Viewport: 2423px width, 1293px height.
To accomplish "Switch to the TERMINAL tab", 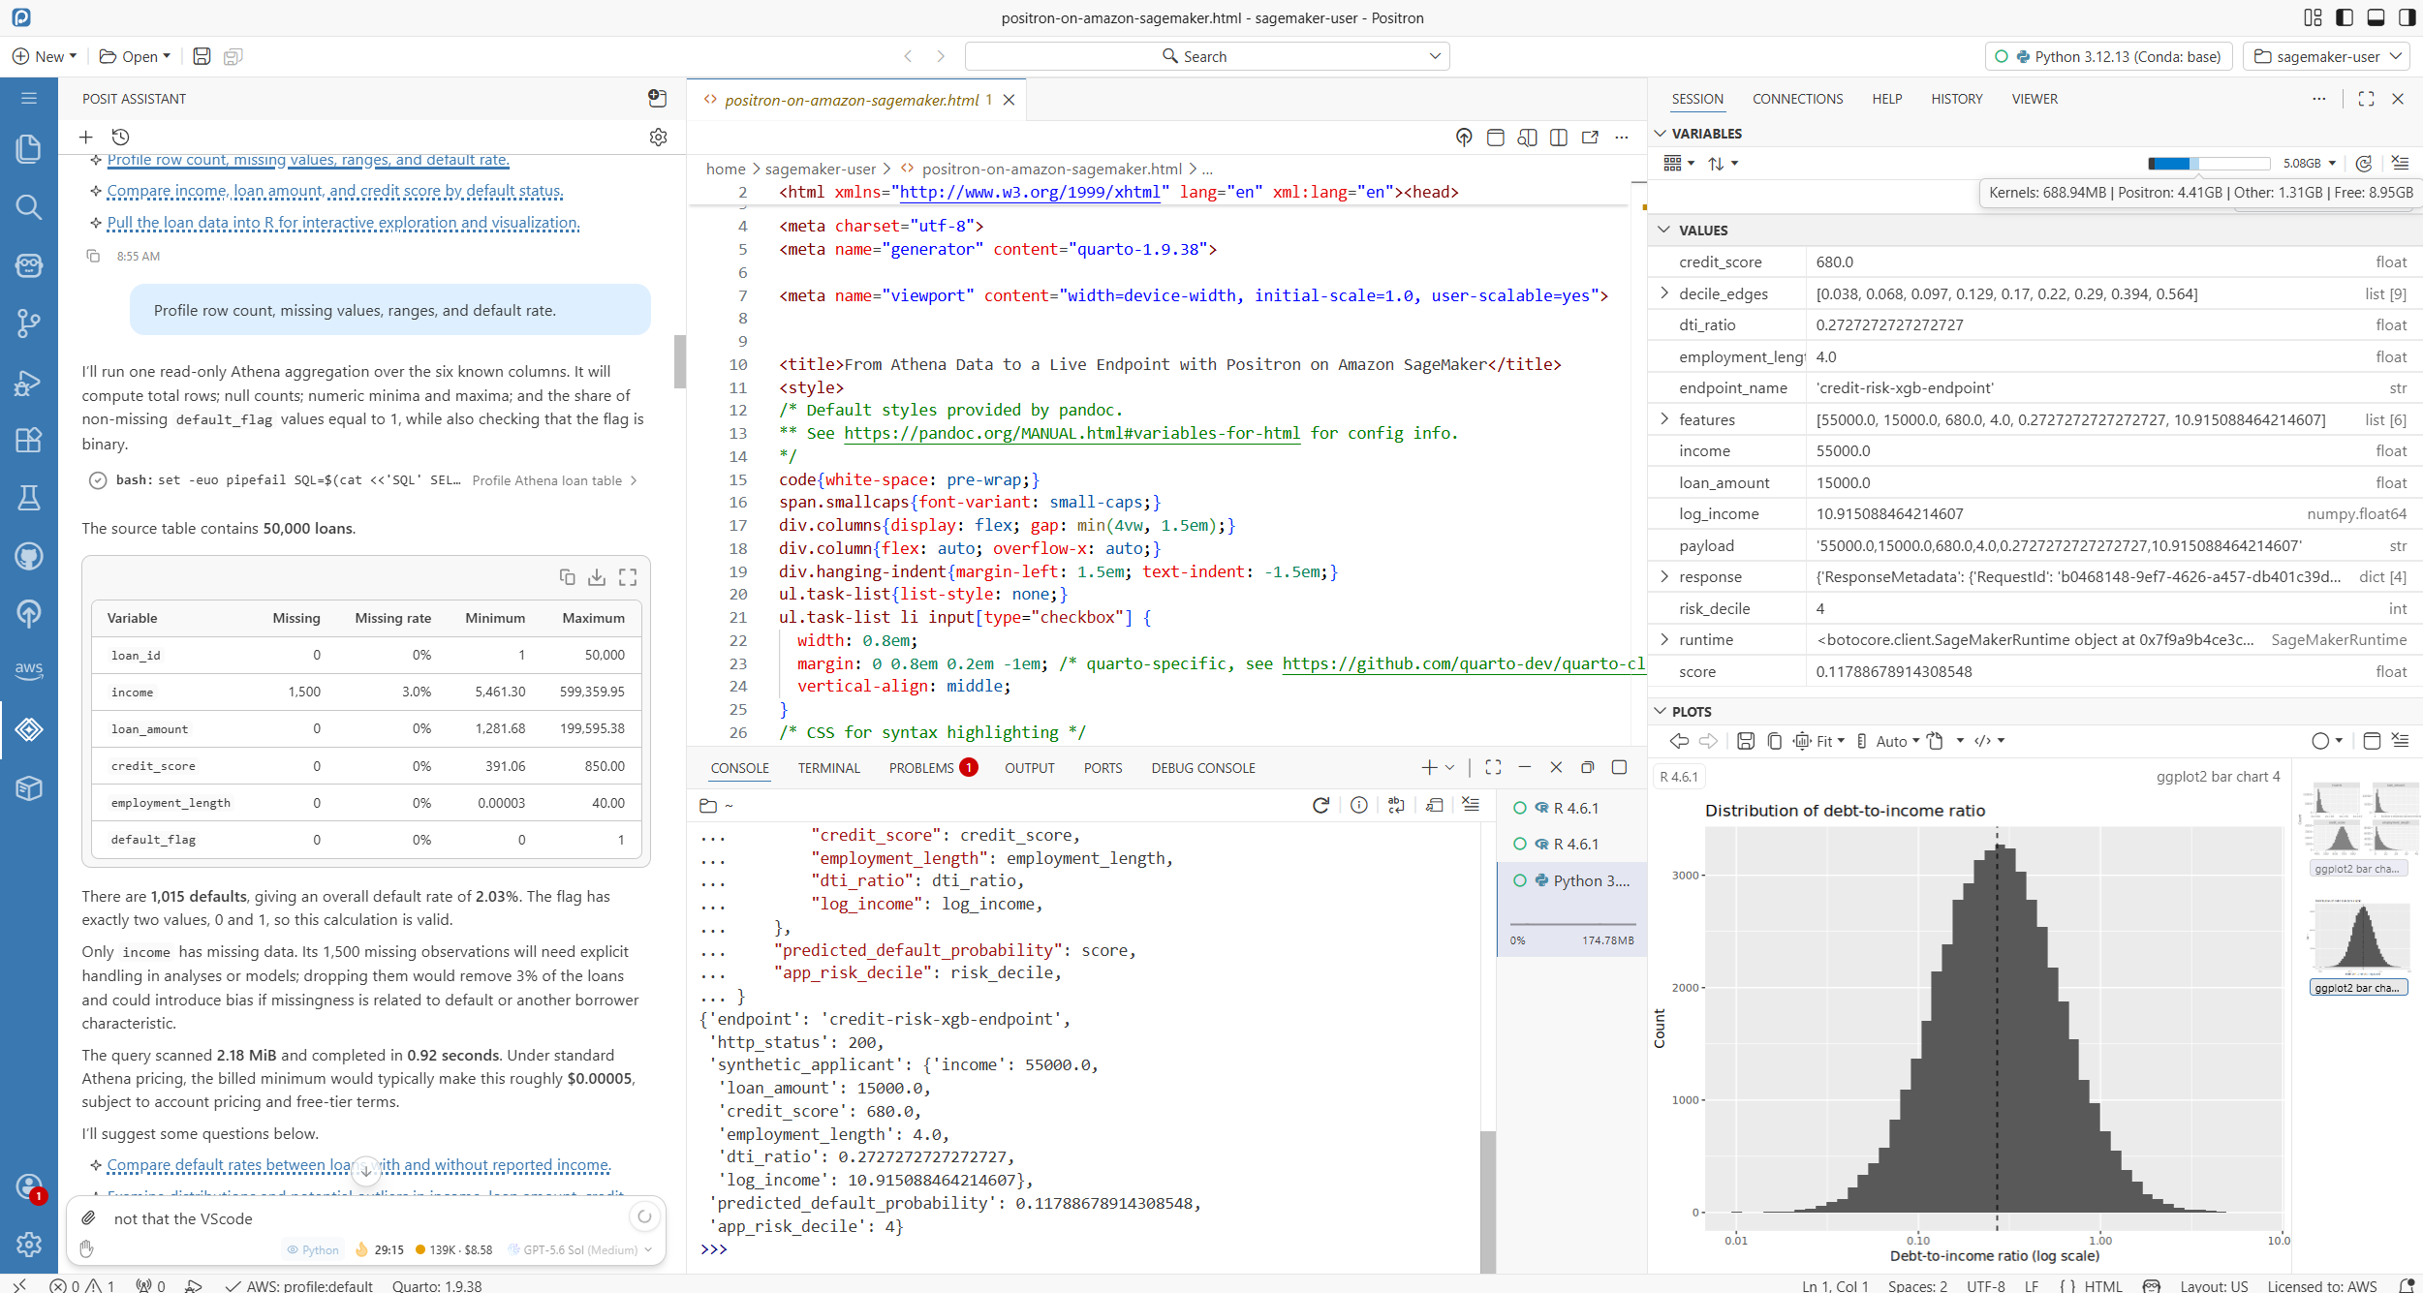I will [x=828, y=768].
